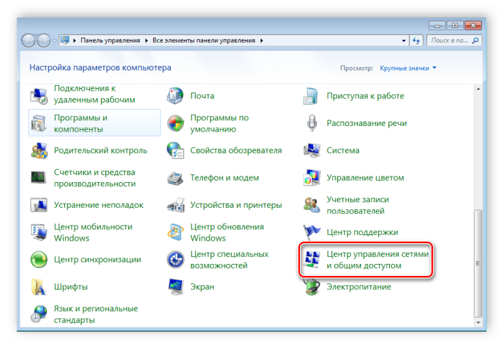Open the Язык и региональные стандарты link
Viewport: 504px width, 349px height.
point(96,314)
